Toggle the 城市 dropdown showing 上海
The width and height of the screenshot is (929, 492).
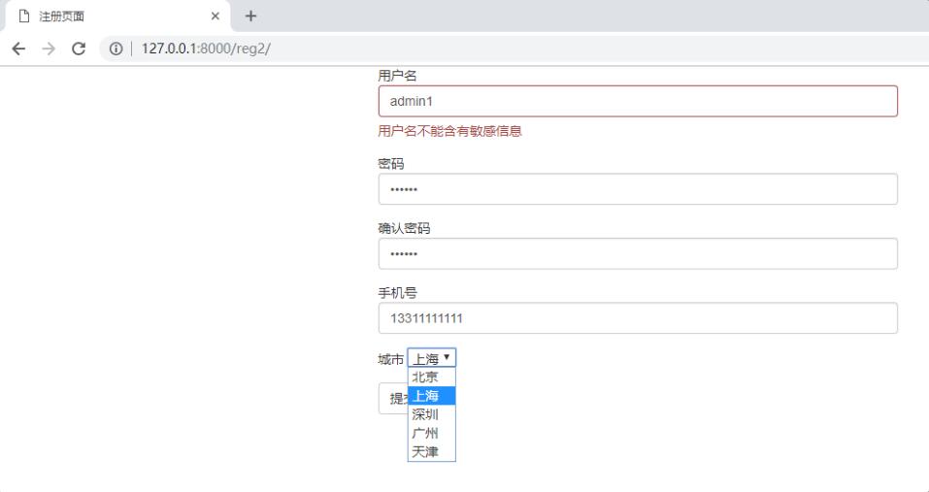(x=432, y=358)
